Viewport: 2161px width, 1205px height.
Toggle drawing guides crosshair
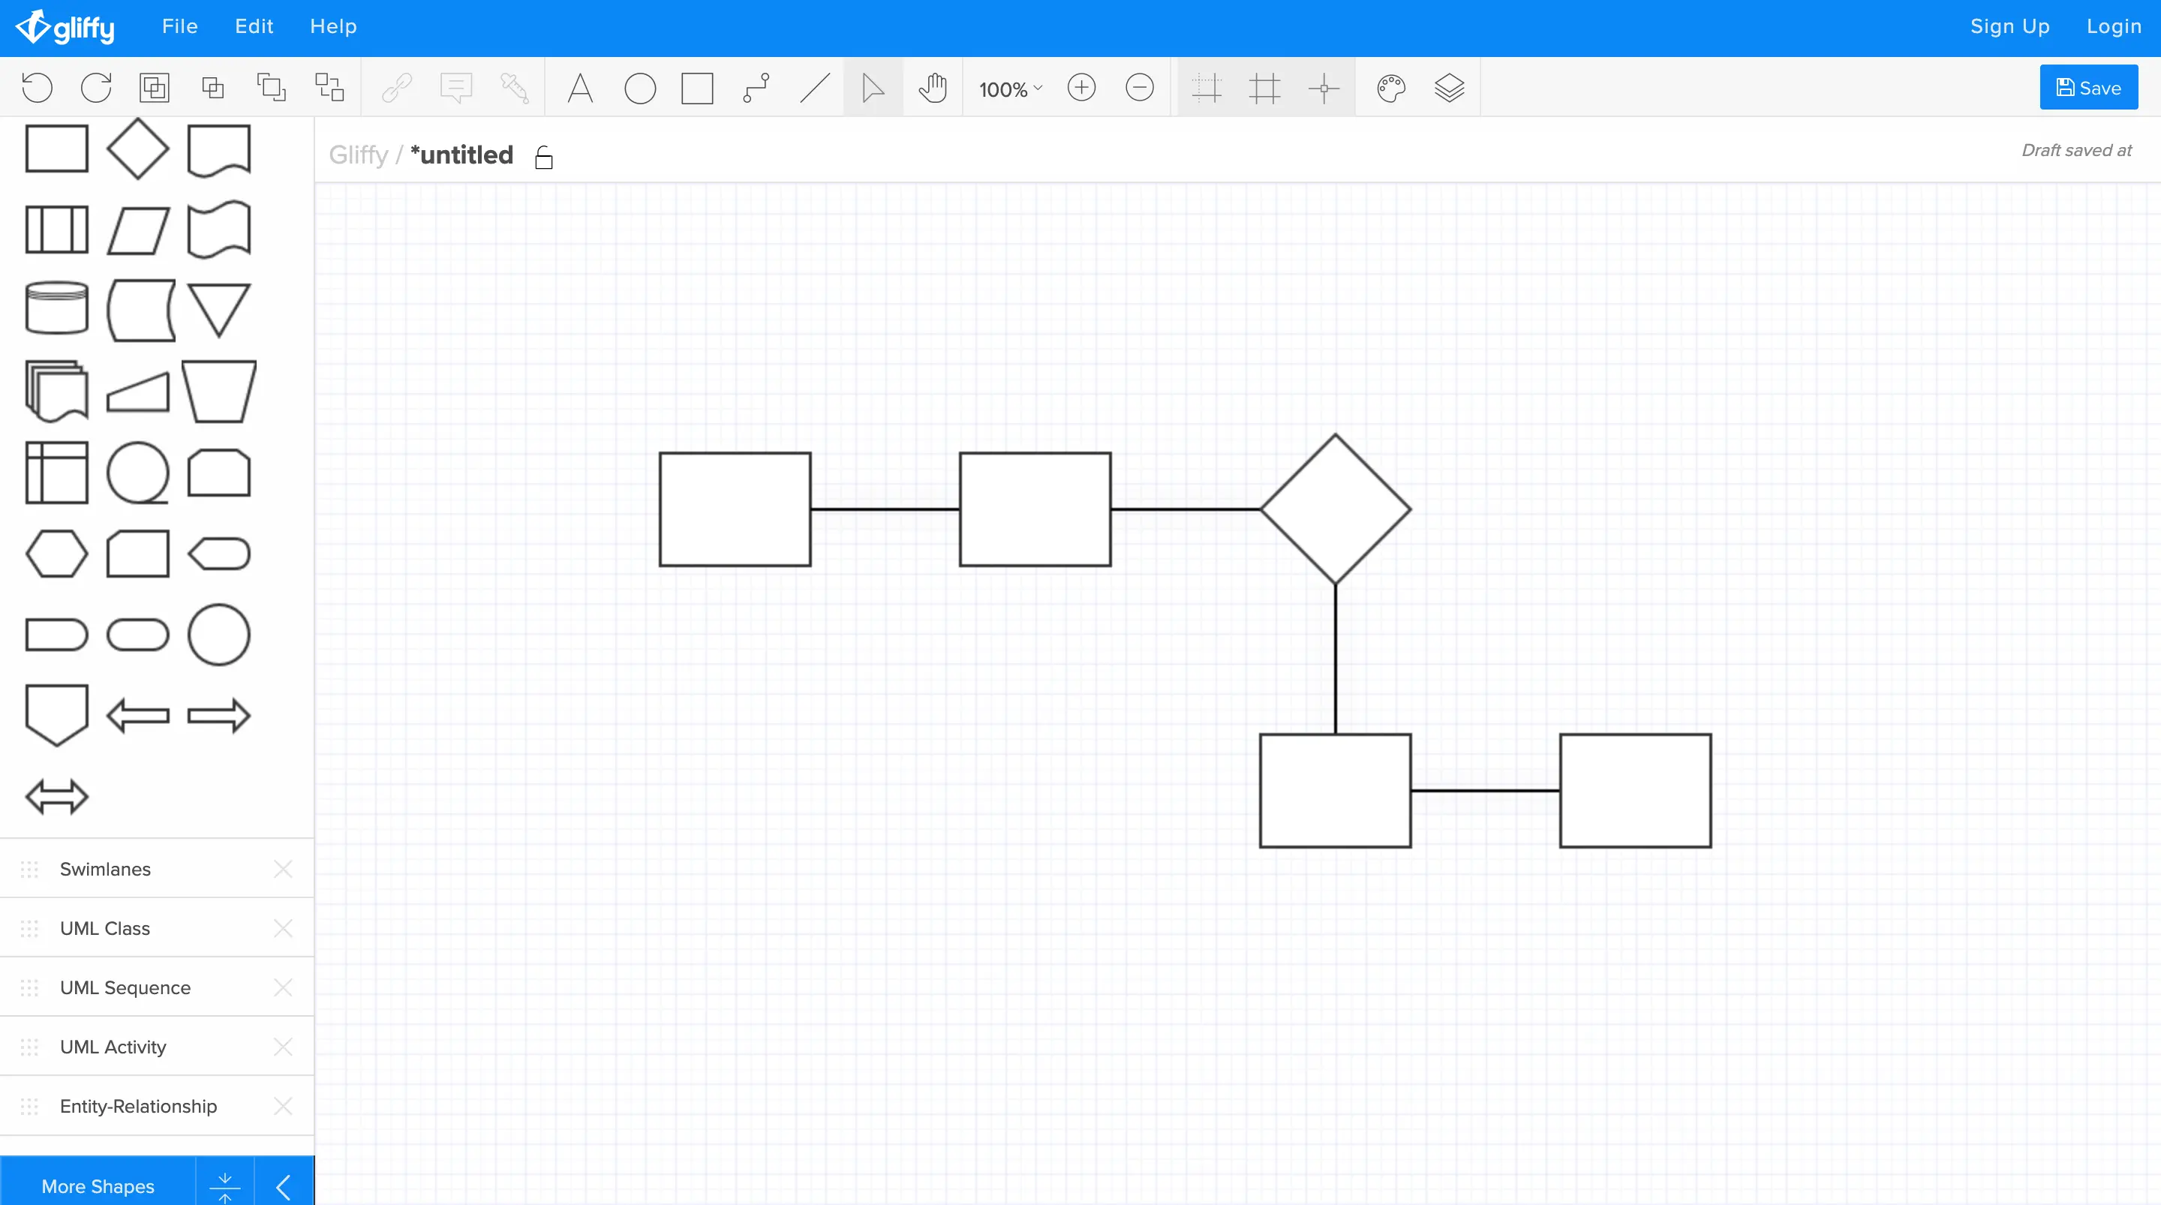point(1324,88)
